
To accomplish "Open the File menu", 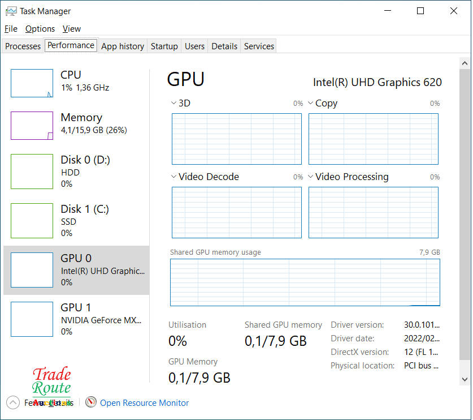I will [11, 28].
